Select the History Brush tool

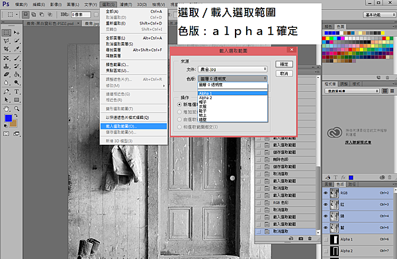(17, 66)
